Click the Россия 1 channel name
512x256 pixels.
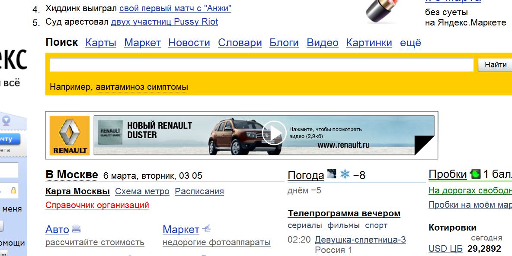tap(333, 250)
